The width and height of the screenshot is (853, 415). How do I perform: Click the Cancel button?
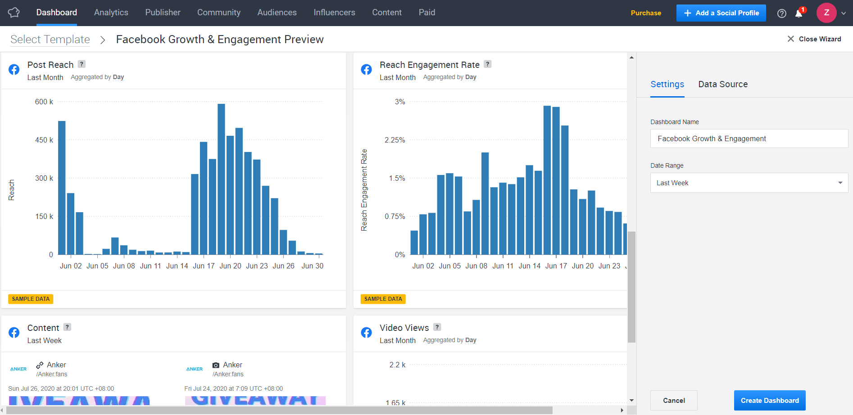[674, 401]
